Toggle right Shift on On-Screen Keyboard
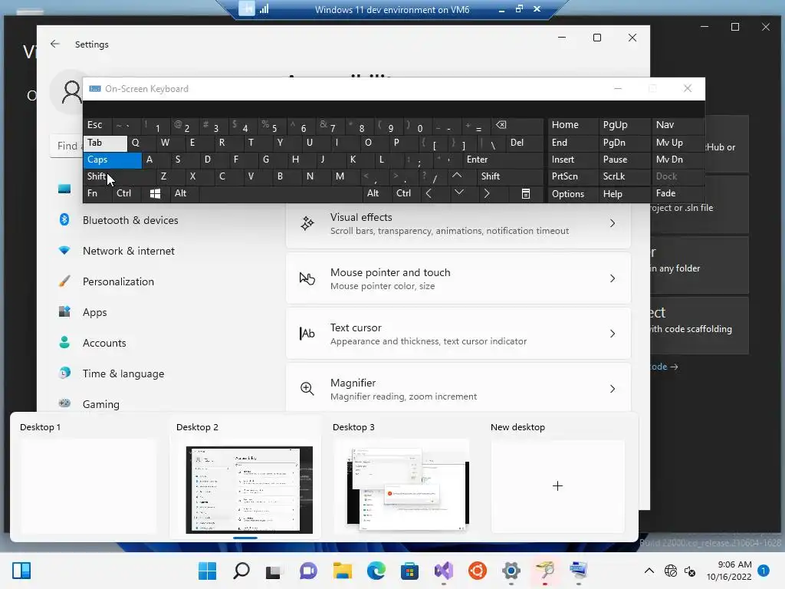This screenshot has width=785, height=589. (x=510, y=176)
